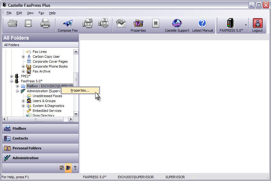This screenshot has width=271, height=181.
Task: Select Corporate Phone Books in the tree
Action: coord(50,66)
